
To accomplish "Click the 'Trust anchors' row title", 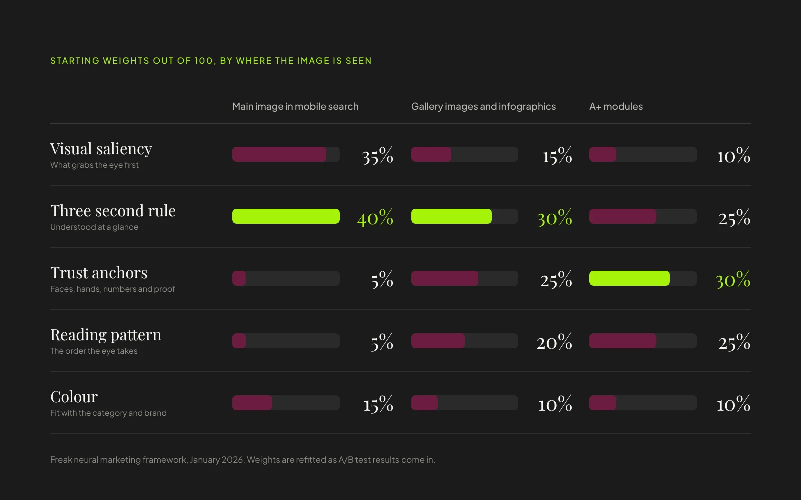I will tap(99, 273).
